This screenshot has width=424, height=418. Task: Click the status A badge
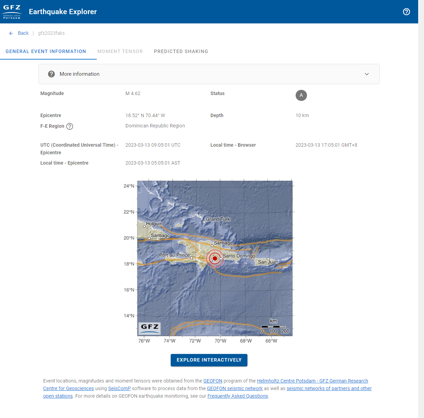click(301, 95)
